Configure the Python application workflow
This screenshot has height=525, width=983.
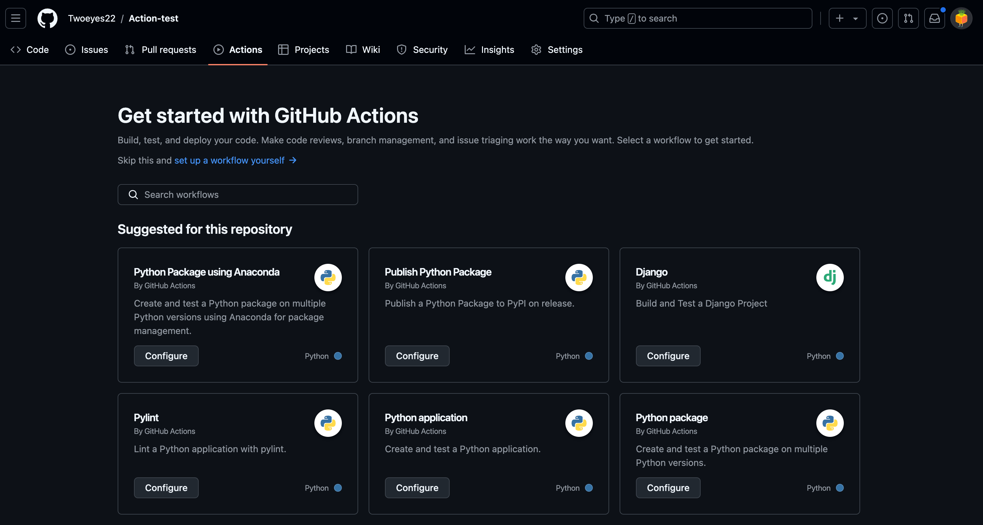[417, 488]
